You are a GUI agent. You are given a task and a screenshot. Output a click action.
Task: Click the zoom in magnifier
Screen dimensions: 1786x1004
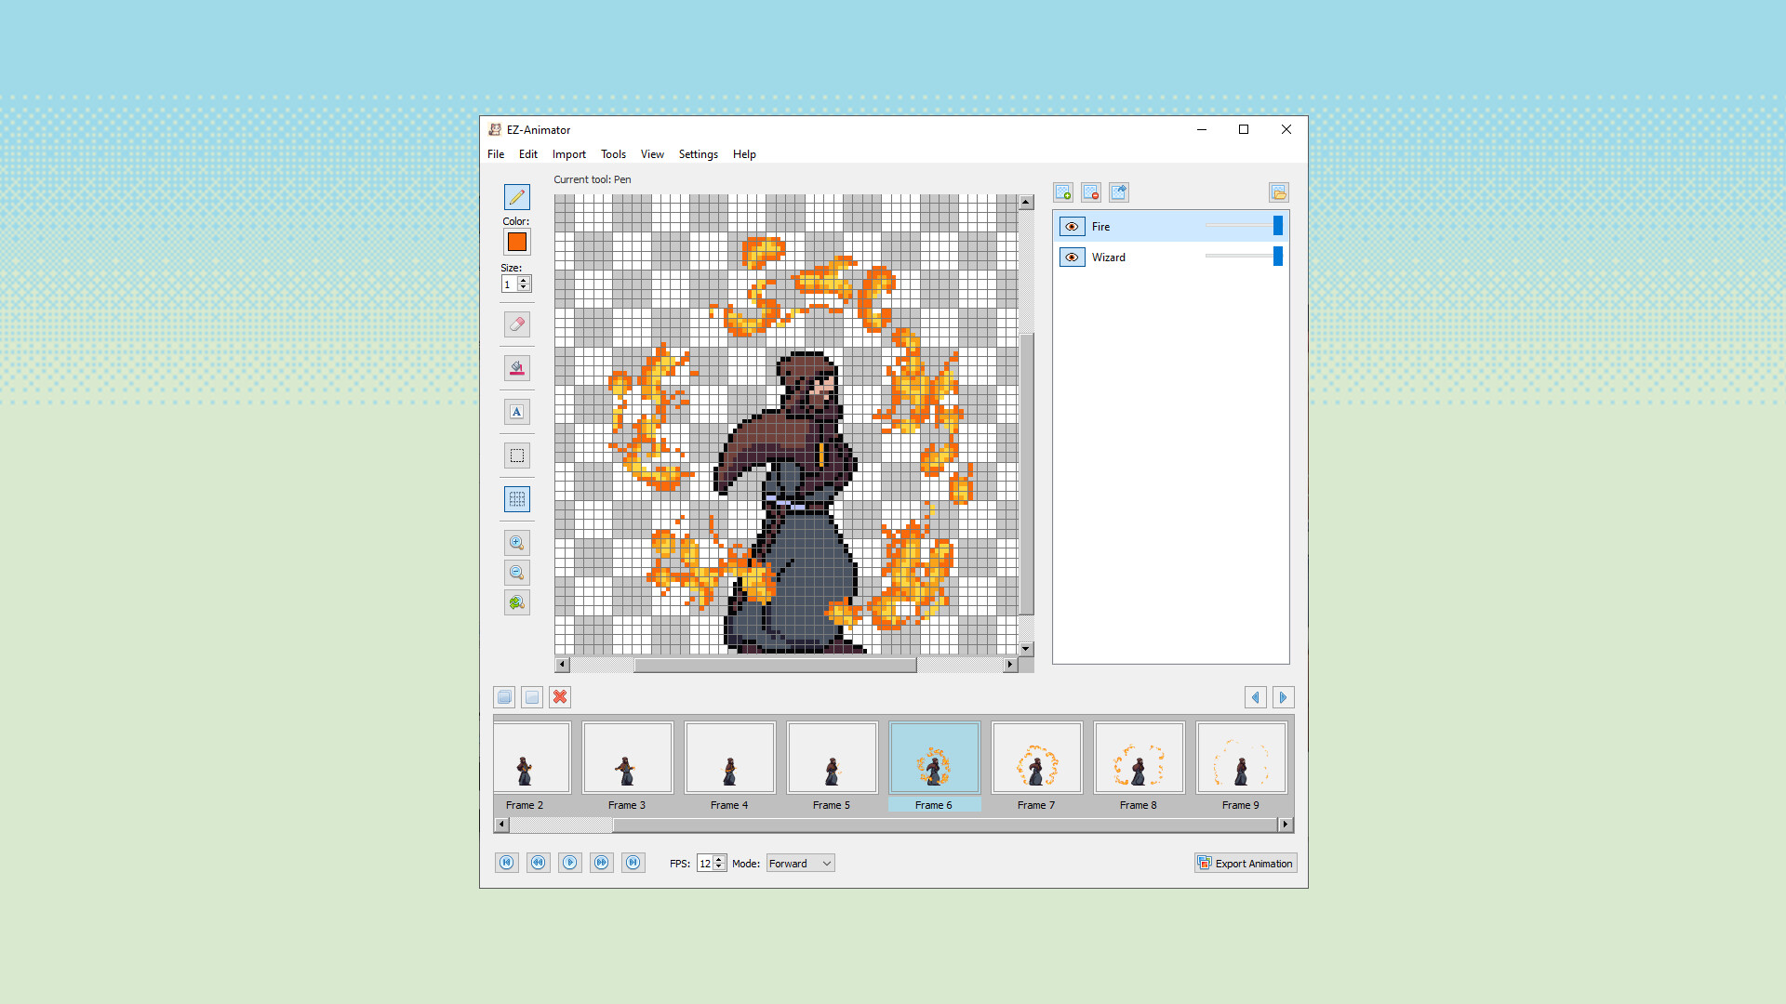tap(517, 542)
